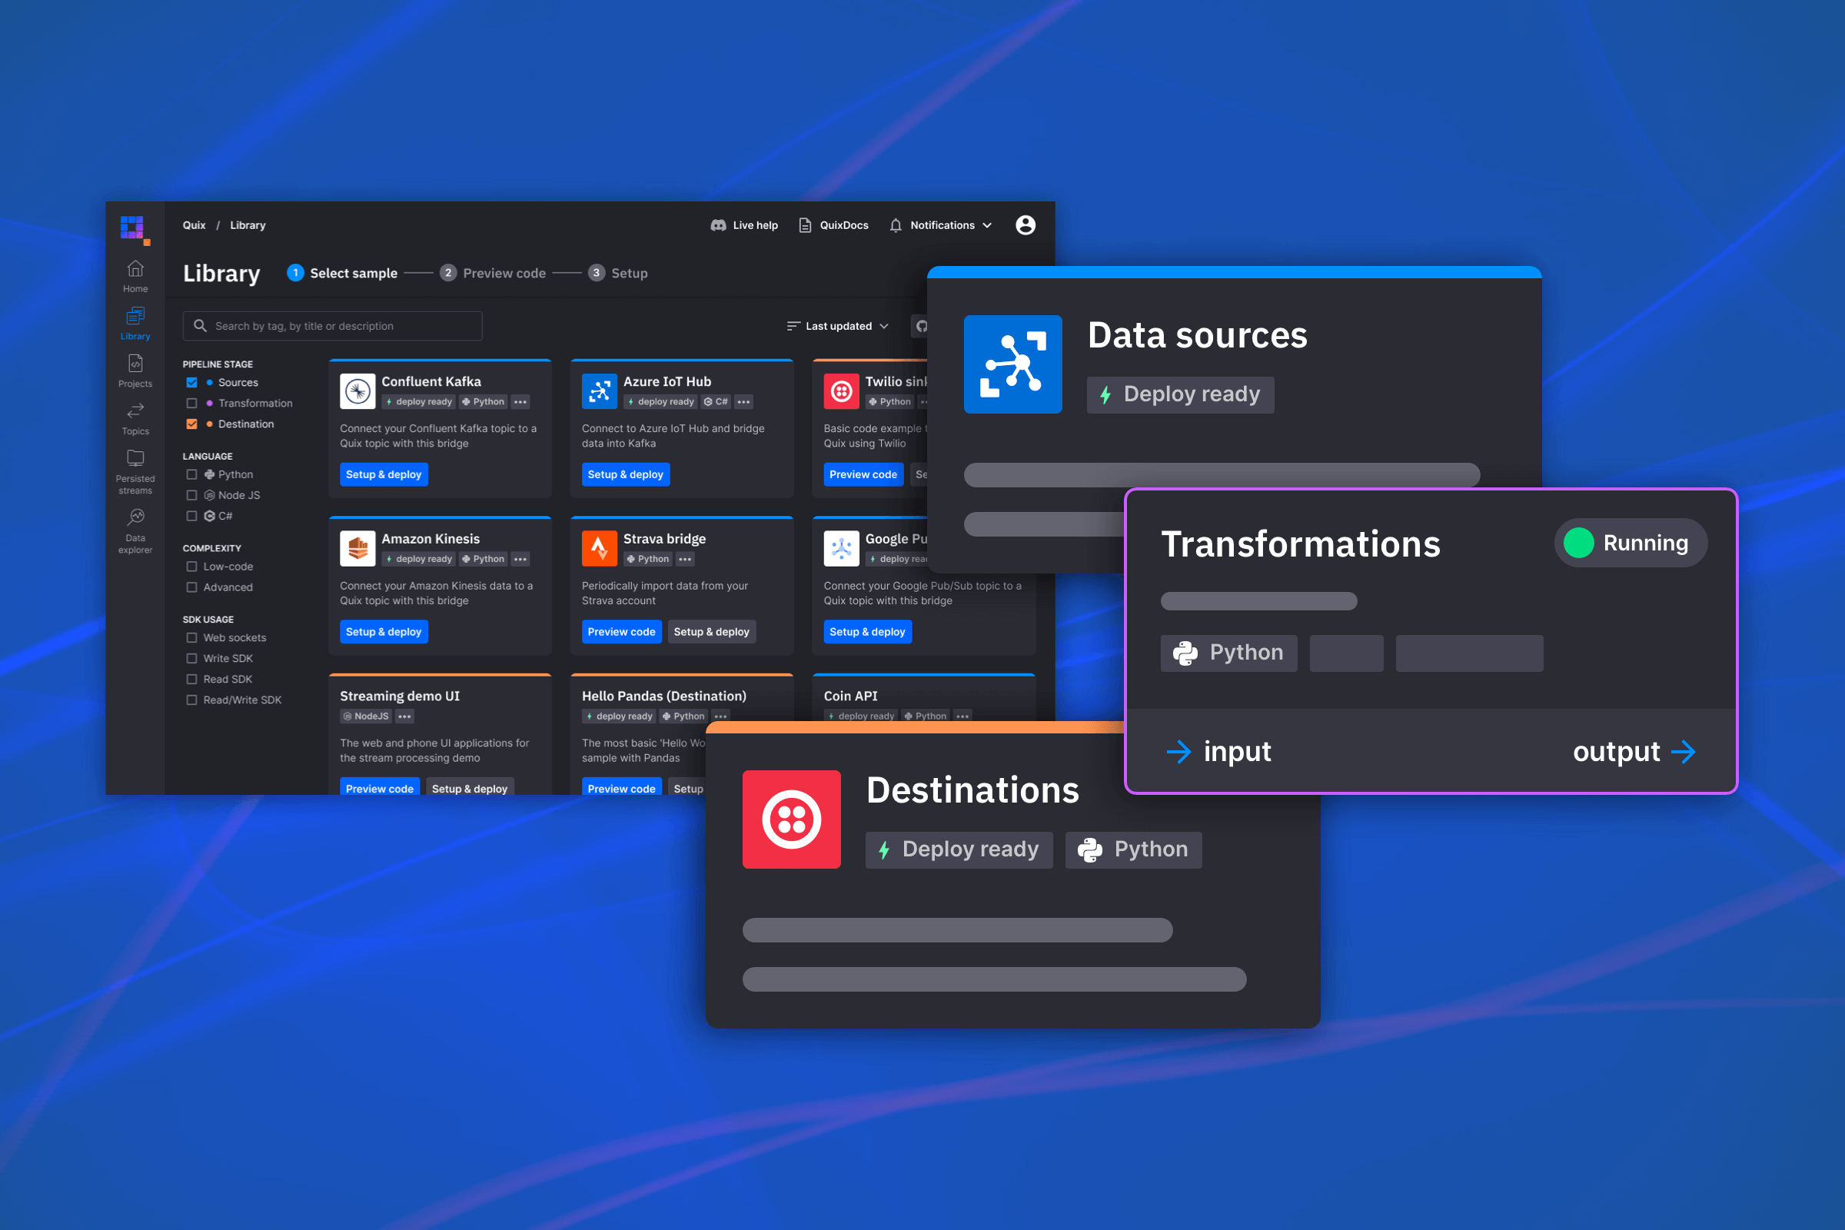Preview code for Streaming demo UI

point(380,786)
